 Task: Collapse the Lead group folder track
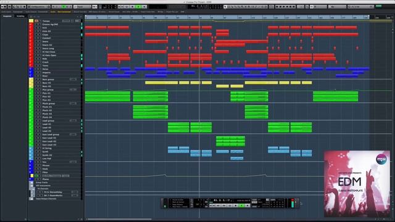[31, 121]
